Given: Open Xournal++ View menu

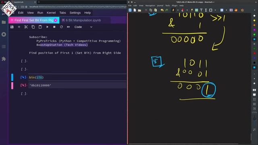Looking at the screenshot, I should (141, 5).
